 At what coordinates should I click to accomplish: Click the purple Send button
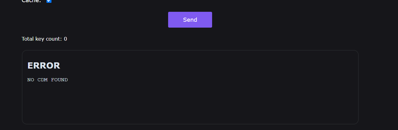[190, 20]
